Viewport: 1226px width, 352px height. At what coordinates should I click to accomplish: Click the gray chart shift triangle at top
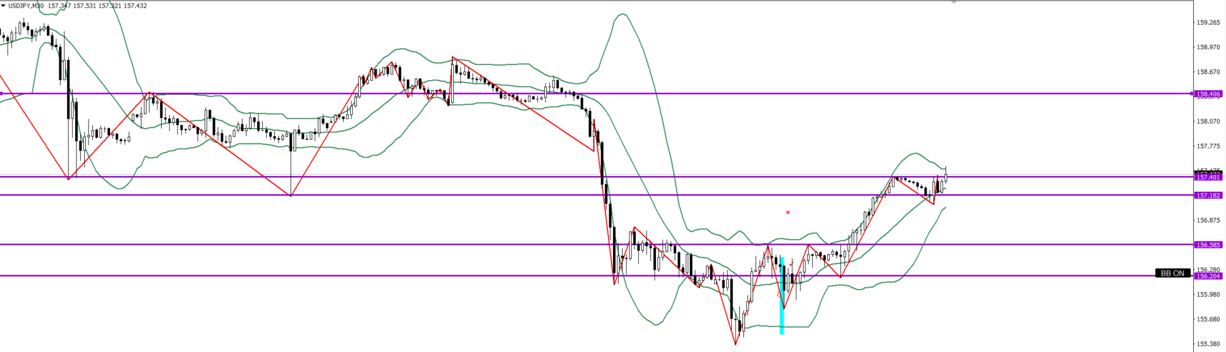[954, 3]
